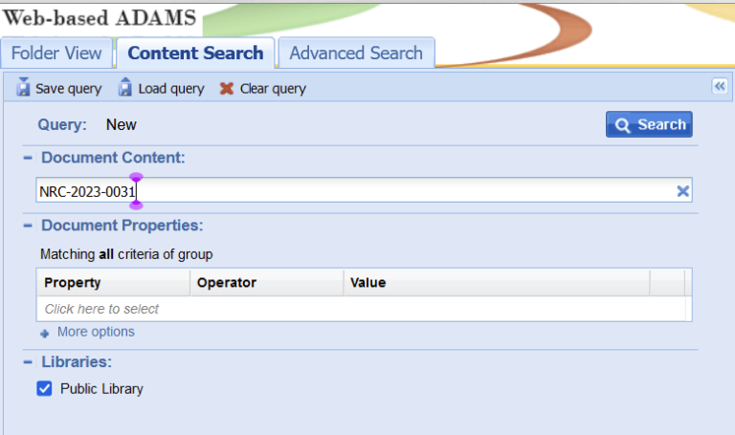Image resolution: width=735 pixels, height=435 pixels.
Task: Collapse the search panel with double-chevron icon
Action: (720, 86)
